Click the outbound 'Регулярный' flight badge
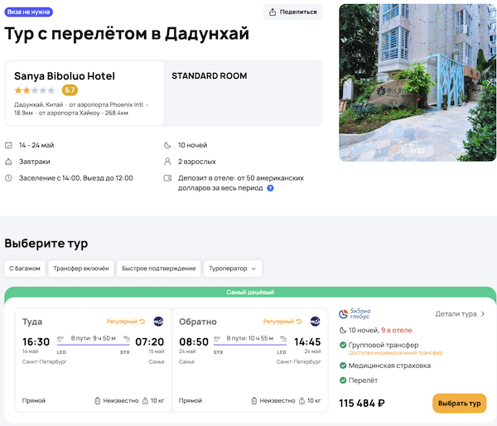Screen dimensions: 497x426 click(126, 322)
